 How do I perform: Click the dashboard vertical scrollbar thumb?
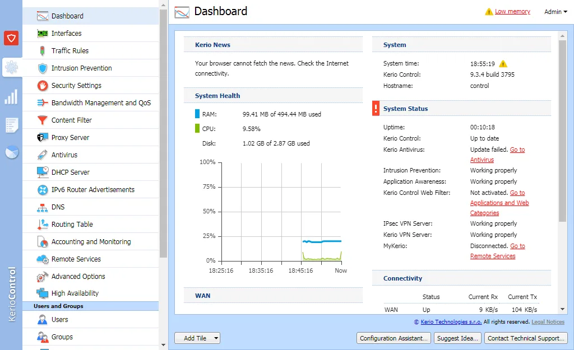[562, 130]
